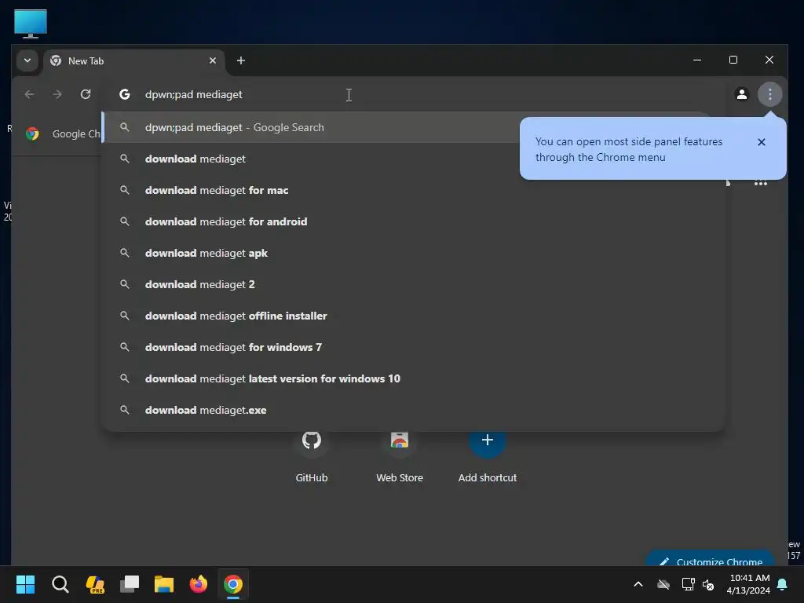Viewport: 804px width, 603px height.
Task: Open the network status tray icon
Action: (x=688, y=584)
